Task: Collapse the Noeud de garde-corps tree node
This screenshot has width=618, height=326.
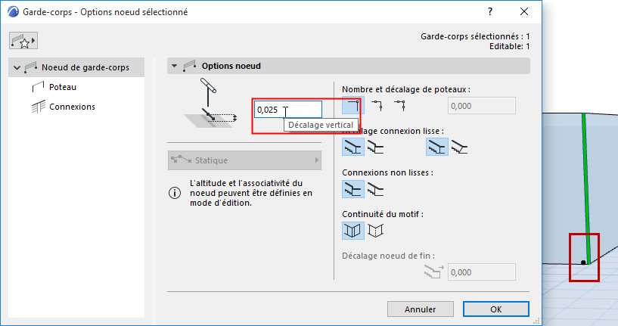Action: 17,67
